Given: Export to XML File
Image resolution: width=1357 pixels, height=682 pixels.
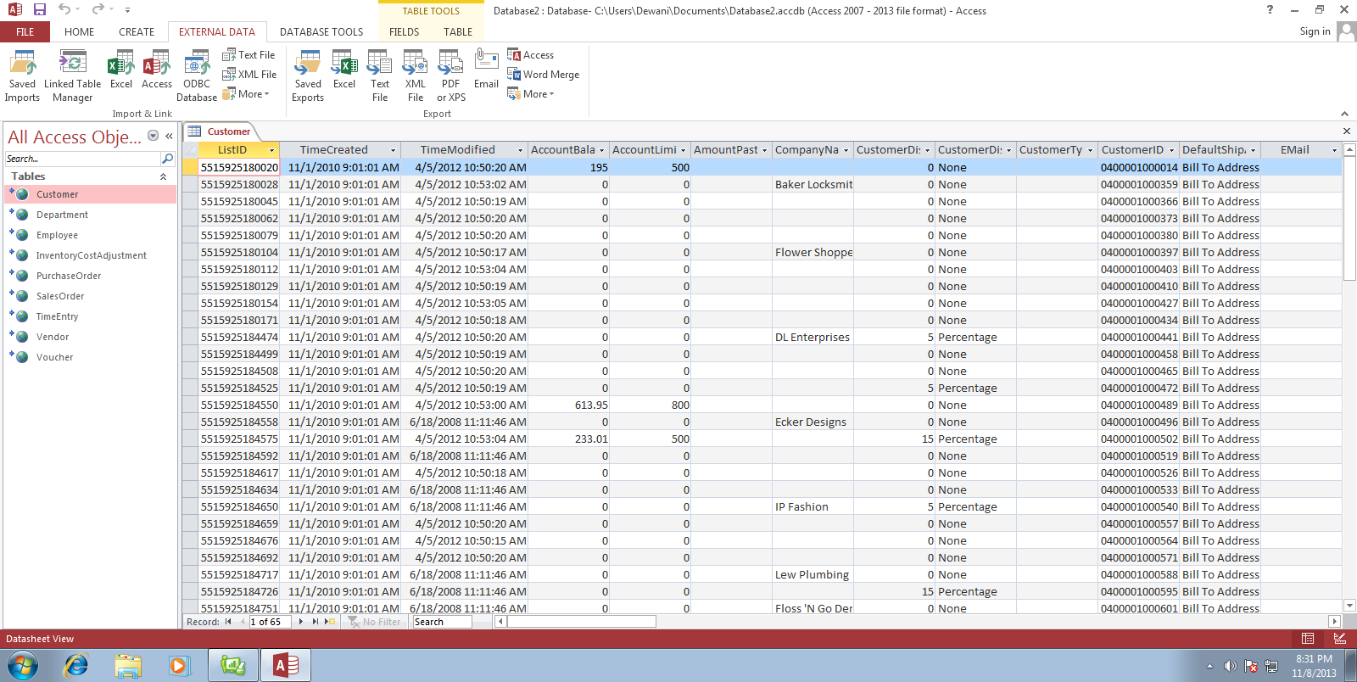Looking at the screenshot, I should pyautogui.click(x=416, y=75).
